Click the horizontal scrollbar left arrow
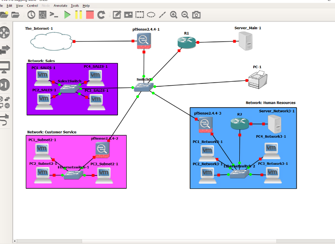This screenshot has height=244, width=335. pyautogui.click(x=15, y=241)
